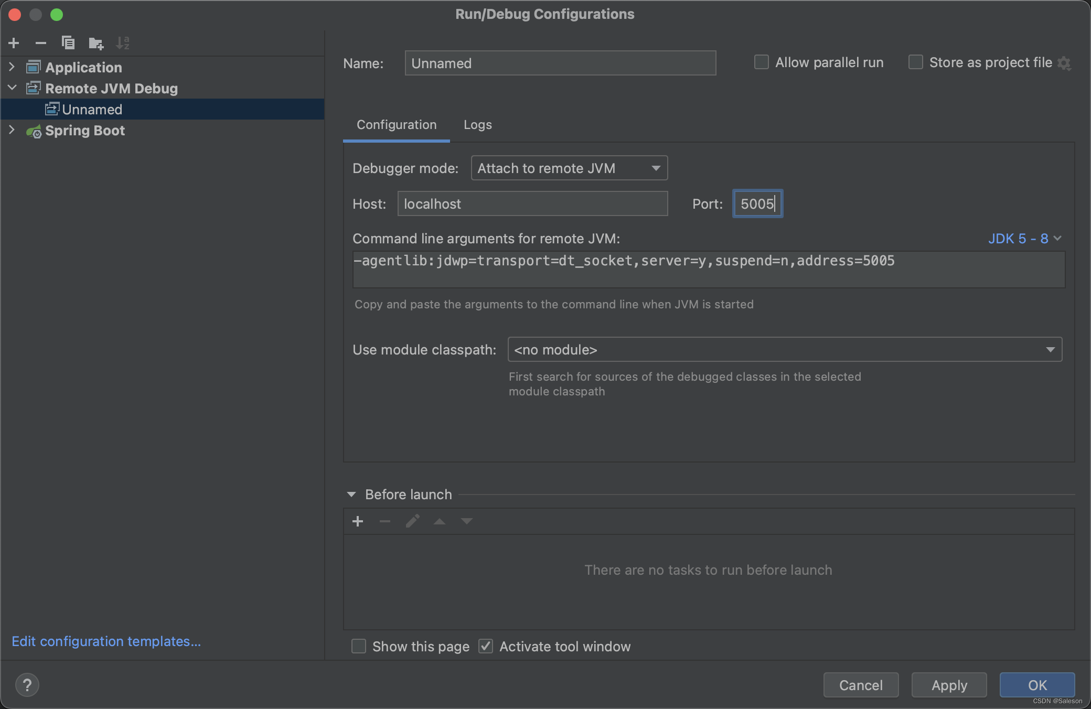This screenshot has height=709, width=1091.
Task: Click the Create New Folder icon
Action: 95,43
